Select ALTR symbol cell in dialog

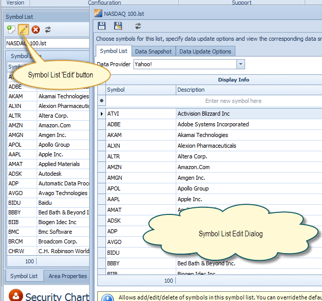141,156
